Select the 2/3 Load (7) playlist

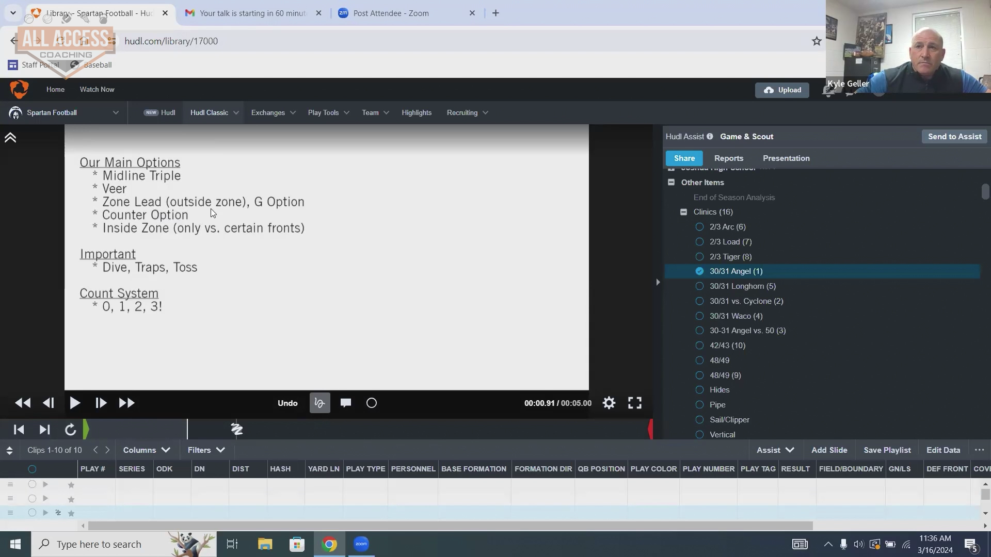click(x=699, y=242)
